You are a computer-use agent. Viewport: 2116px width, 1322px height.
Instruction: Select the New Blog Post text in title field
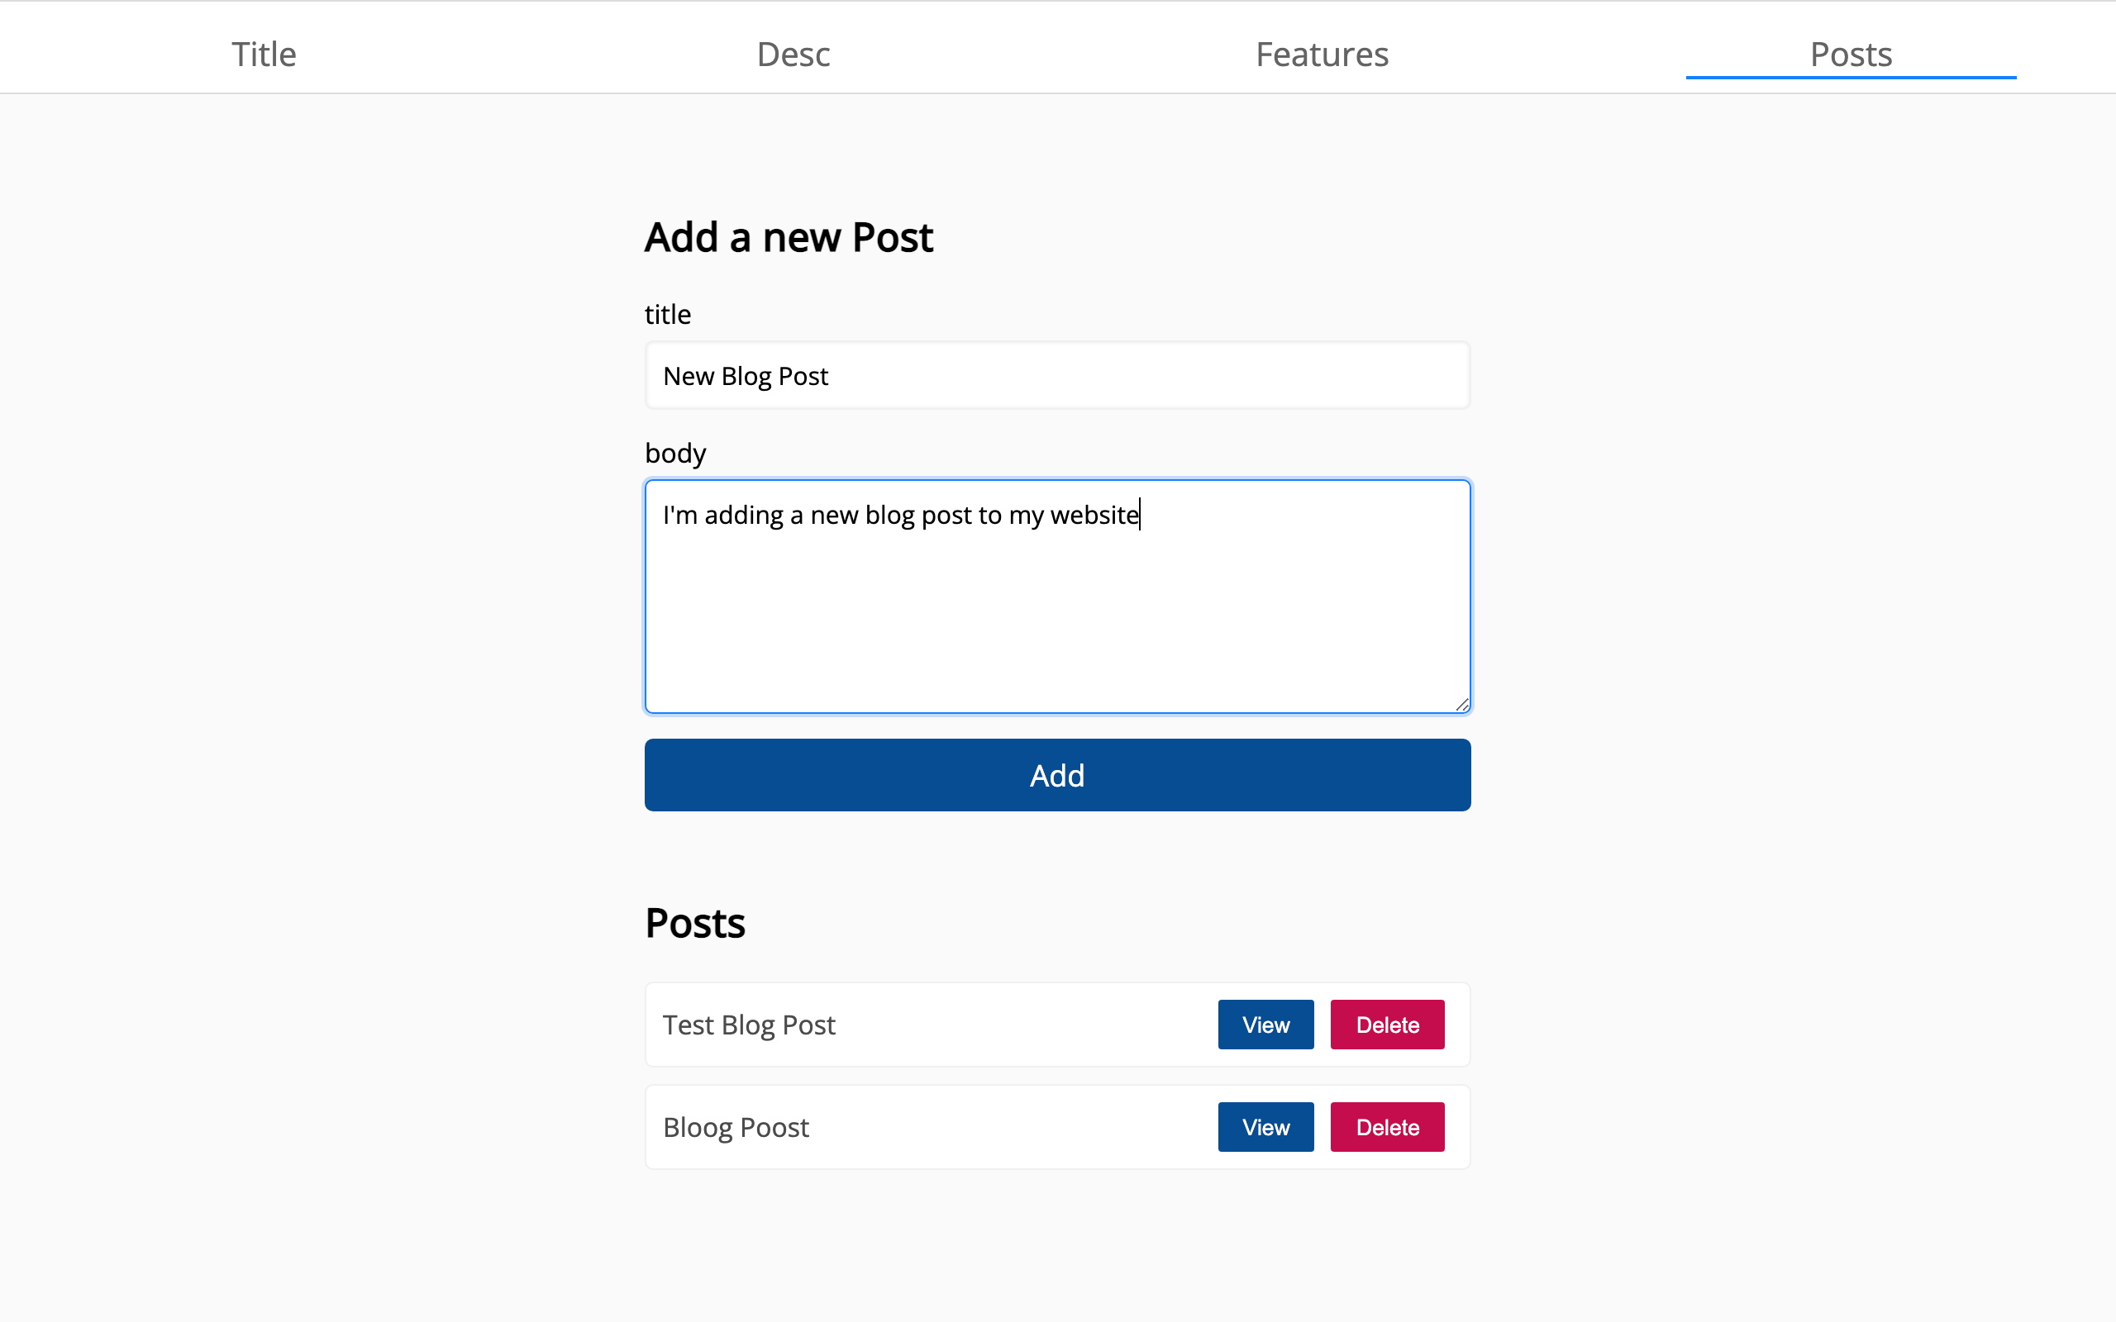[744, 375]
